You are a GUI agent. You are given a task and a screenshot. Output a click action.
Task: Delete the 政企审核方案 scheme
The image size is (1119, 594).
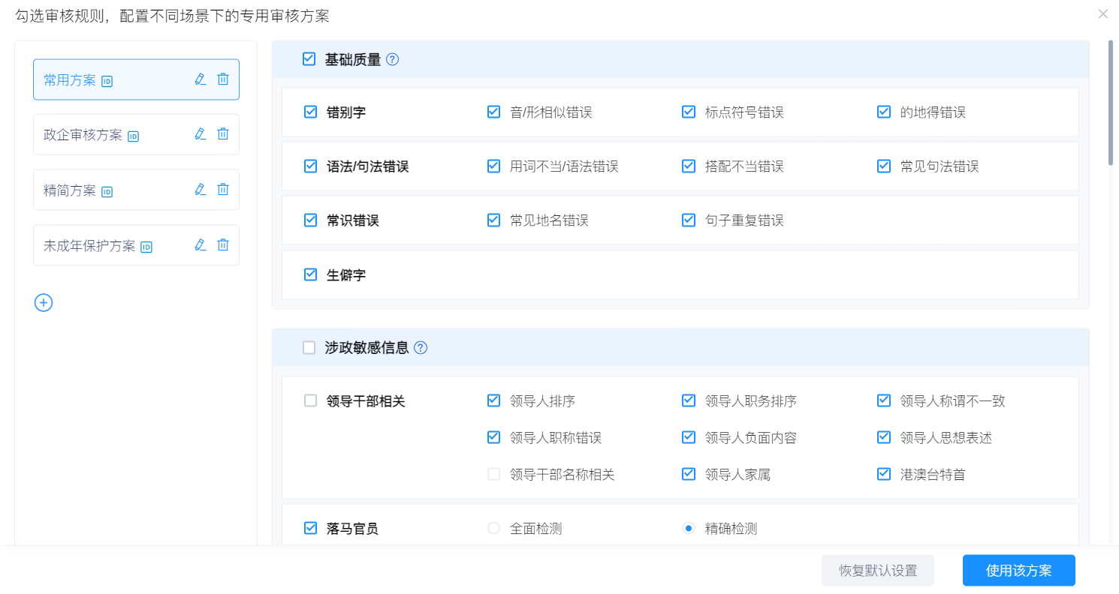(223, 133)
